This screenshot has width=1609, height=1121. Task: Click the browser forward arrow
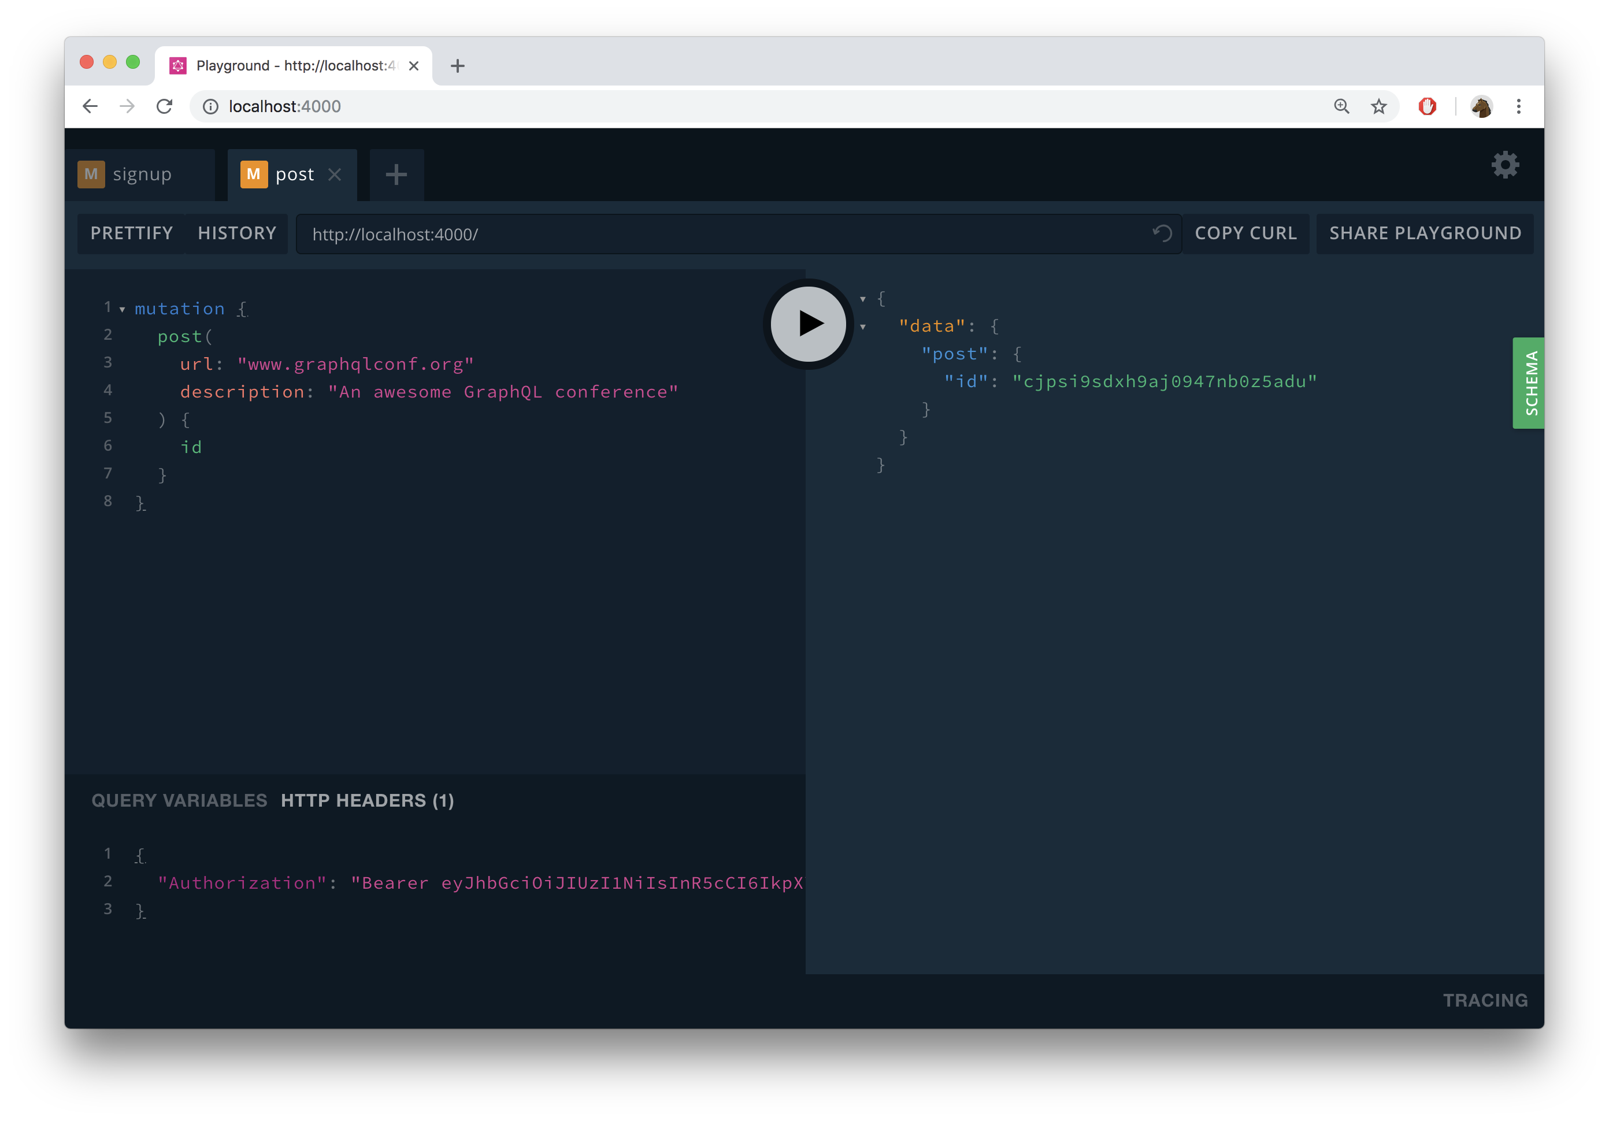pyautogui.click(x=127, y=106)
